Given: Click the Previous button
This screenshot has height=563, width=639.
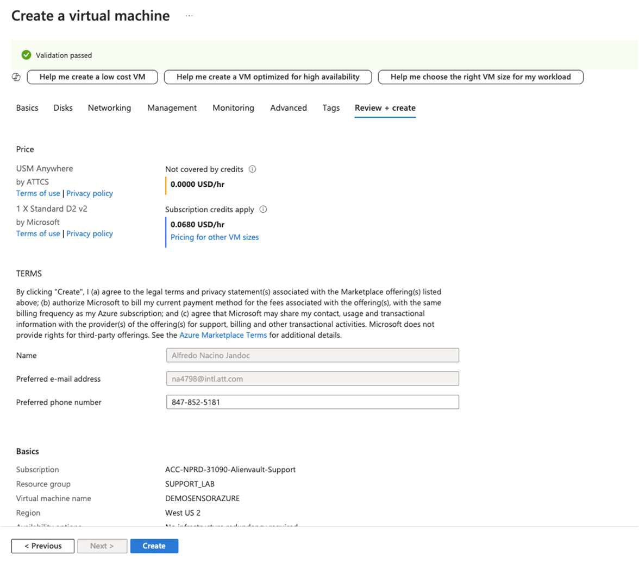Looking at the screenshot, I should tap(42, 546).
